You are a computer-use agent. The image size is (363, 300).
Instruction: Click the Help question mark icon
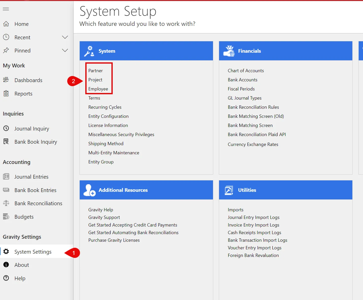(x=6, y=278)
